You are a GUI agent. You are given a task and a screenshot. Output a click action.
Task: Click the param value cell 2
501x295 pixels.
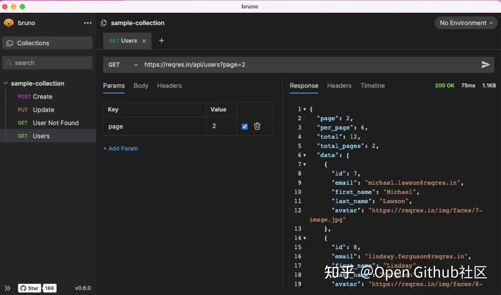tap(221, 126)
